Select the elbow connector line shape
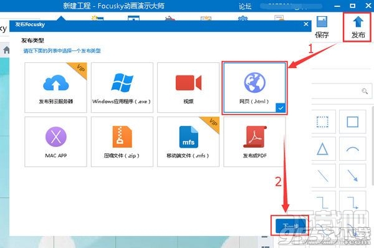 (x=322, y=203)
